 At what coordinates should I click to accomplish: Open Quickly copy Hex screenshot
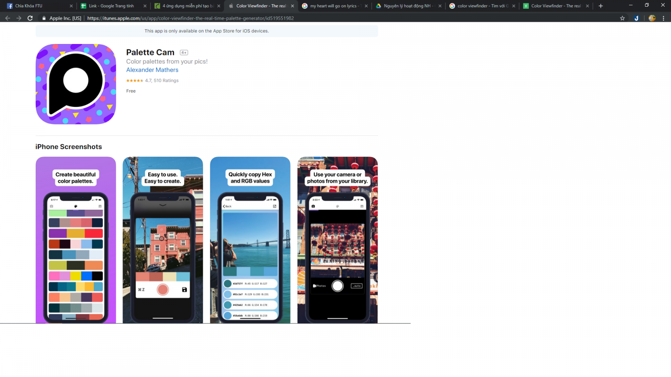[x=250, y=240]
